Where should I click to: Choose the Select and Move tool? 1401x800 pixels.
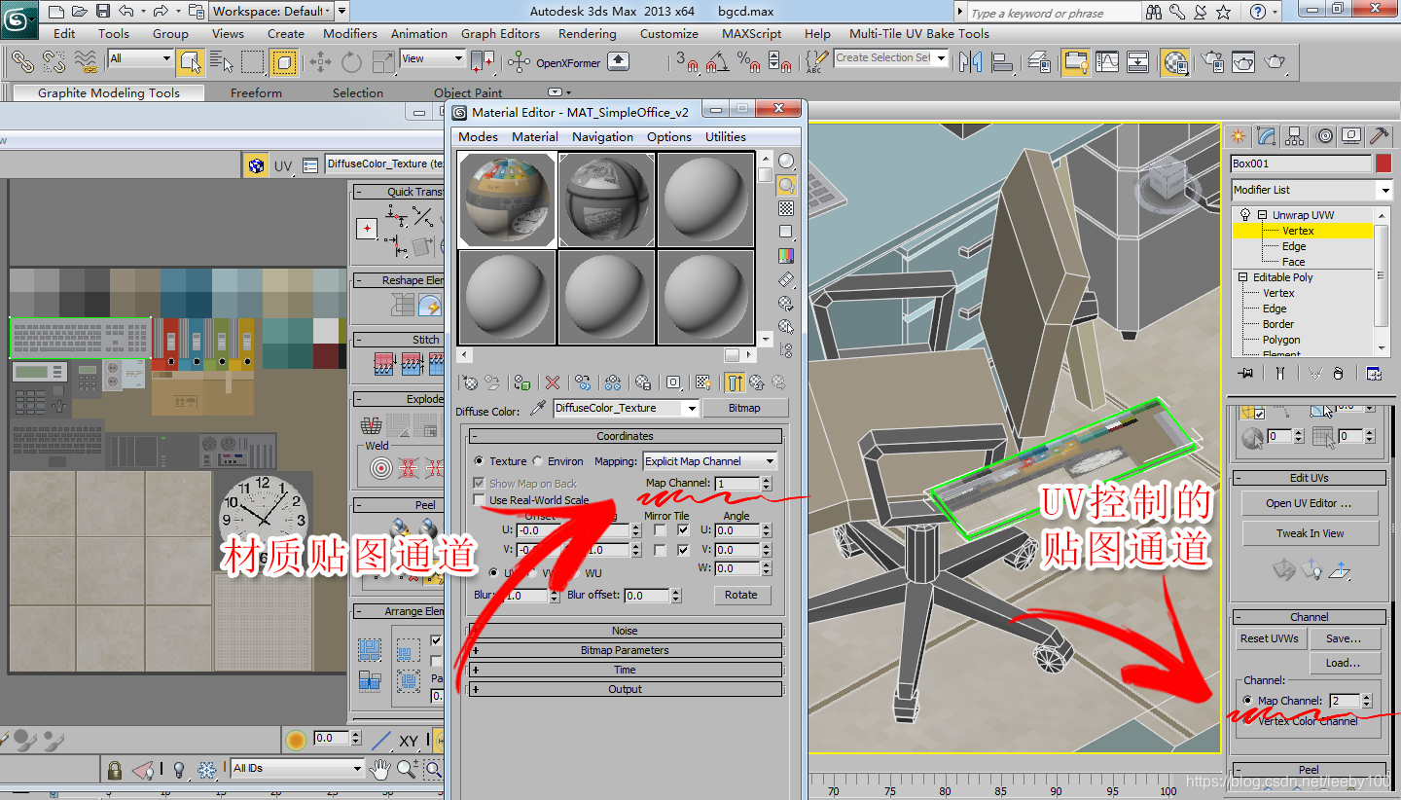point(320,62)
